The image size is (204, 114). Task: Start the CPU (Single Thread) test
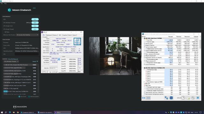click(x=35, y=29)
